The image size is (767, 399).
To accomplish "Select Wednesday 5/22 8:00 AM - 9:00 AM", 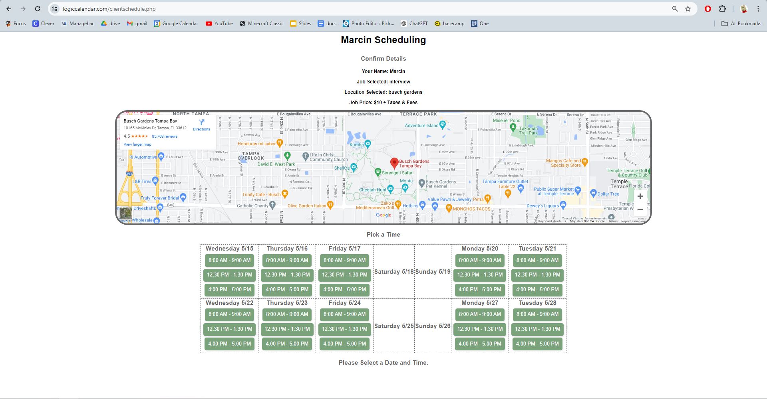I will (230, 314).
